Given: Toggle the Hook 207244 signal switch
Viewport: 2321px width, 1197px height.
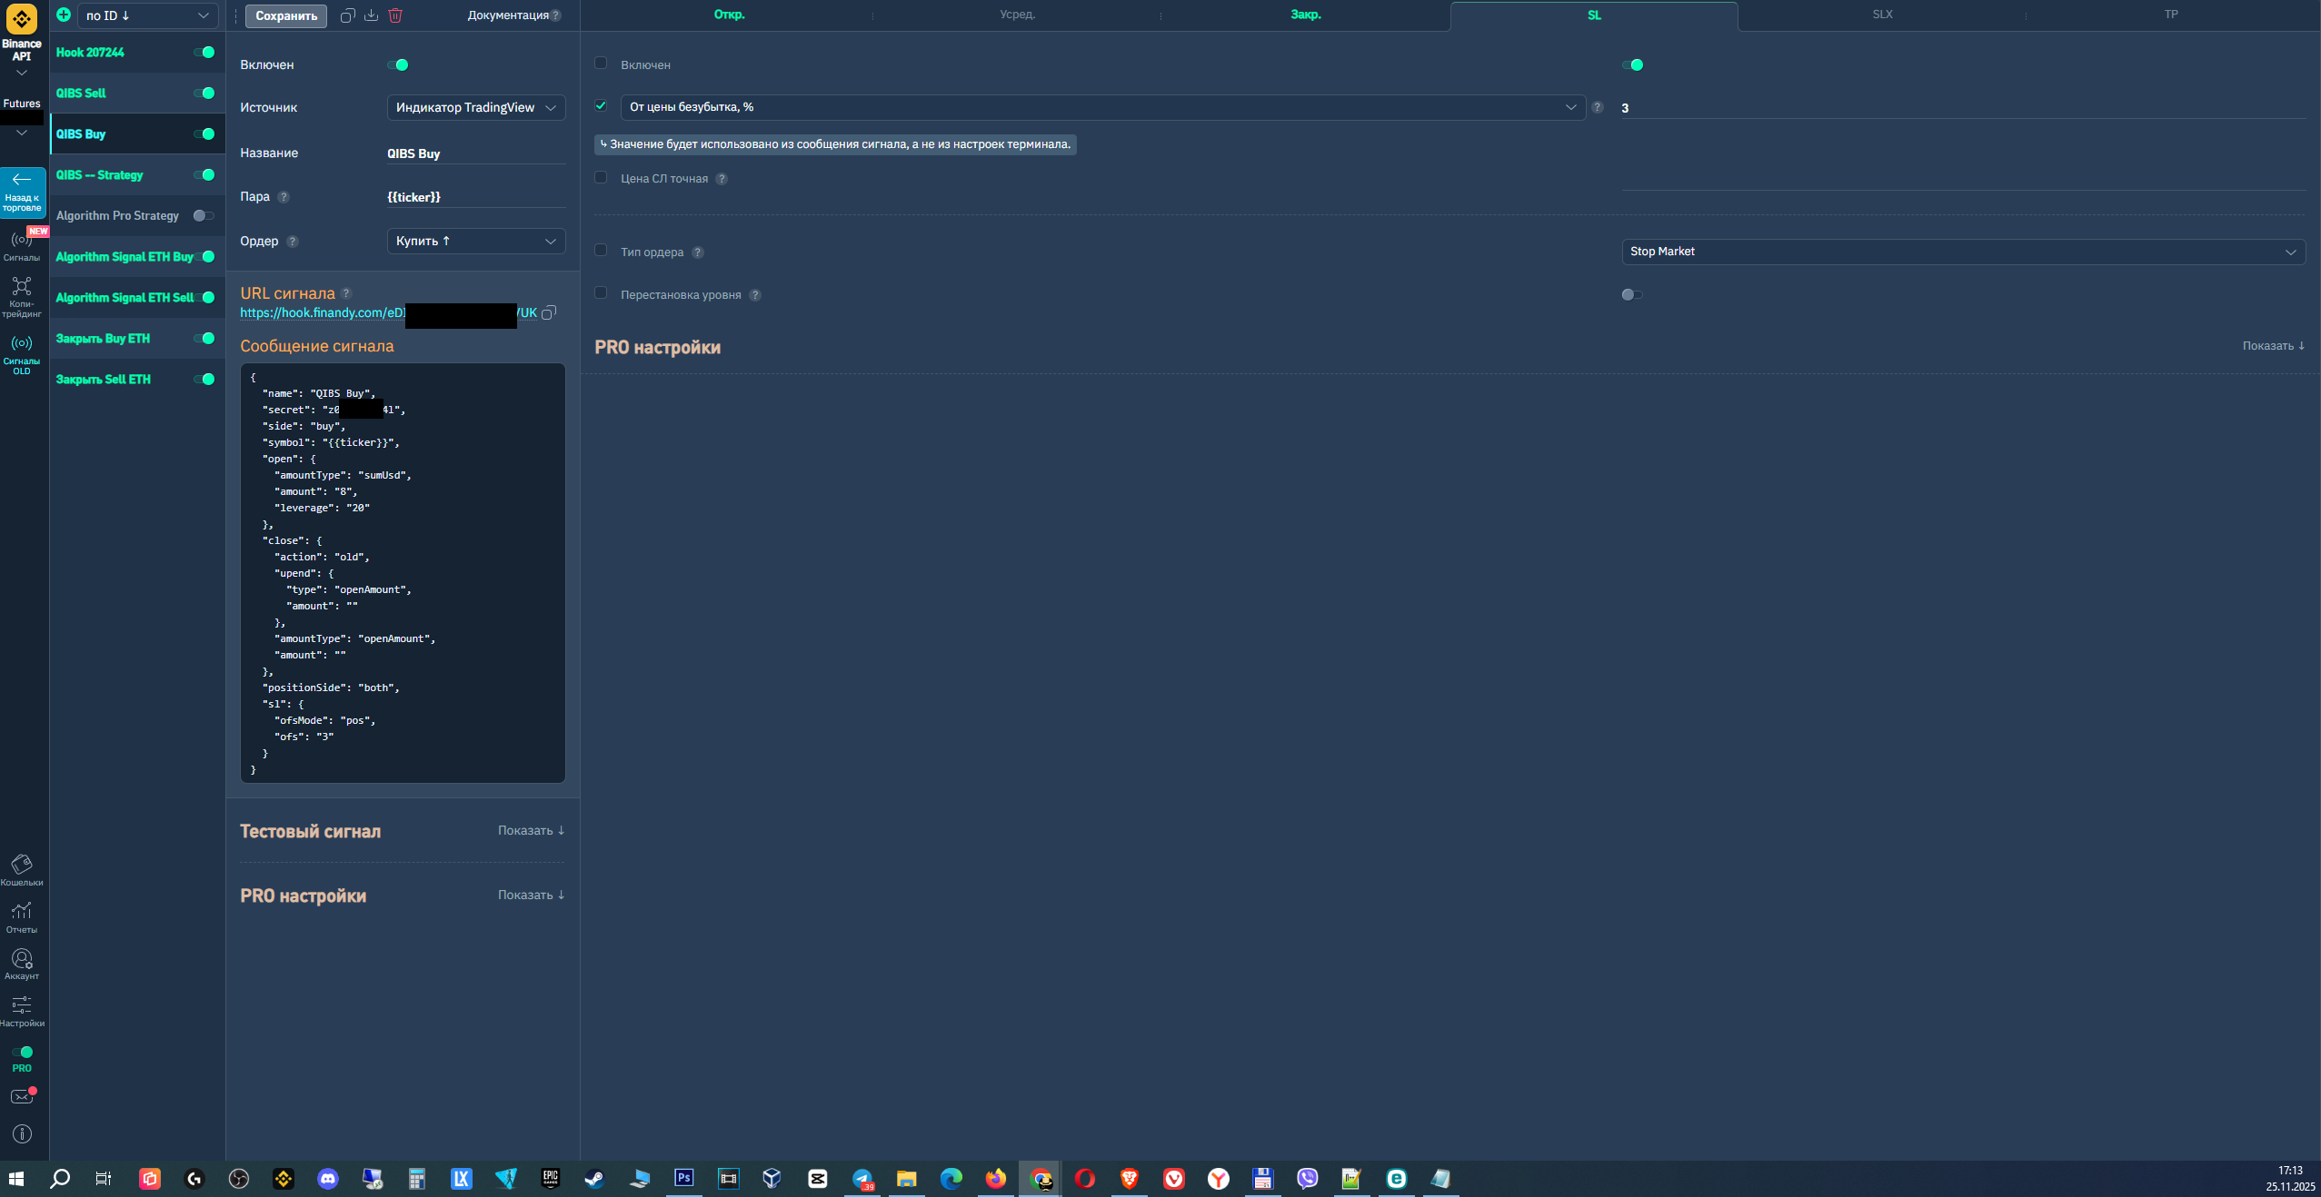Looking at the screenshot, I should click(x=204, y=52).
